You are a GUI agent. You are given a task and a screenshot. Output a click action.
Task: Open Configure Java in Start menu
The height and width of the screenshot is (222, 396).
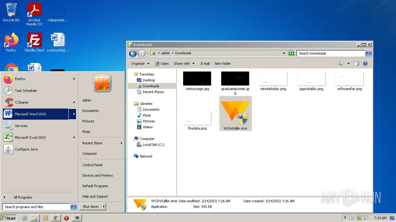coord(40,149)
